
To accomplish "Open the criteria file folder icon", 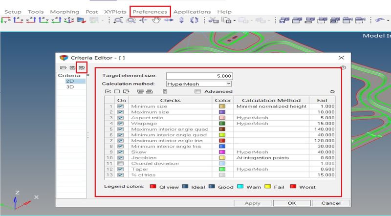I will click(x=64, y=67).
